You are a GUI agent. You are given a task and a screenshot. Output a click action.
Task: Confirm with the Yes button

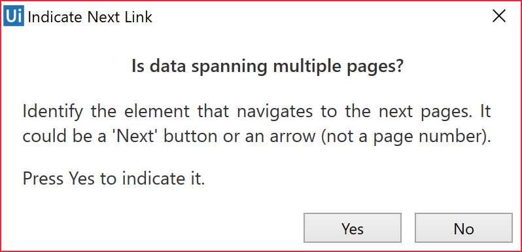coord(353,228)
